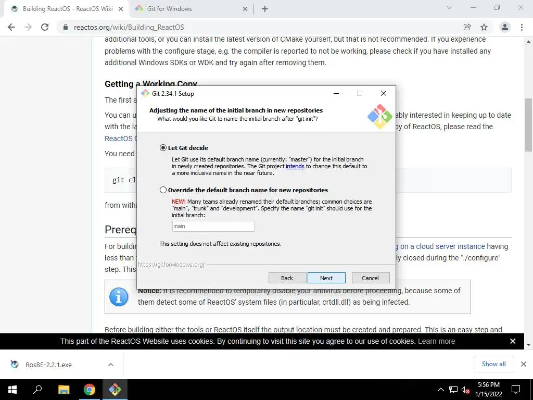533x400 pixels.
Task: Click the Git logo in the setup title bar
Action: coord(145,93)
